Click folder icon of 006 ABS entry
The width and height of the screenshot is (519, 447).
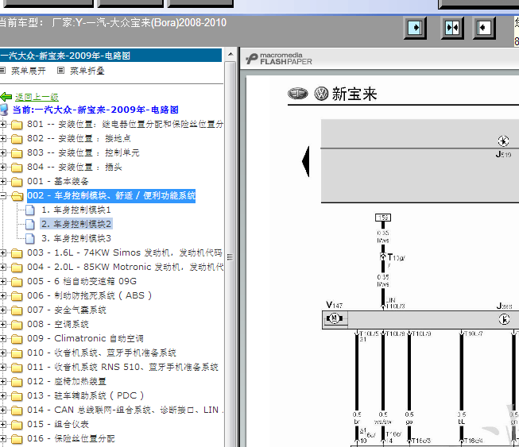pos(17,296)
